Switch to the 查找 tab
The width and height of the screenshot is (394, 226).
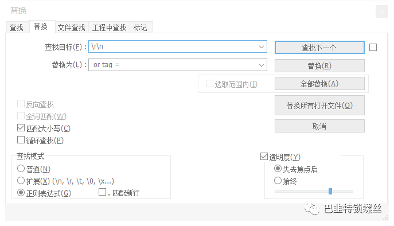(x=17, y=28)
